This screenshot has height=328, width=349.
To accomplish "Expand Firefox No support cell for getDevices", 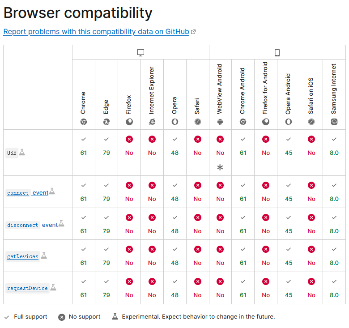I will pos(129,256).
